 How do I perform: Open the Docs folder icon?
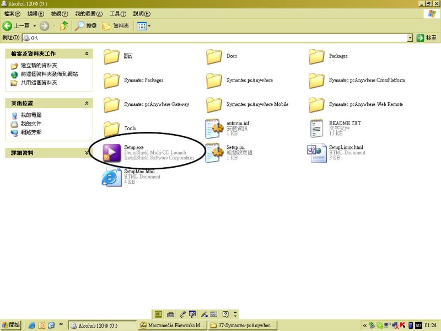tap(214, 57)
